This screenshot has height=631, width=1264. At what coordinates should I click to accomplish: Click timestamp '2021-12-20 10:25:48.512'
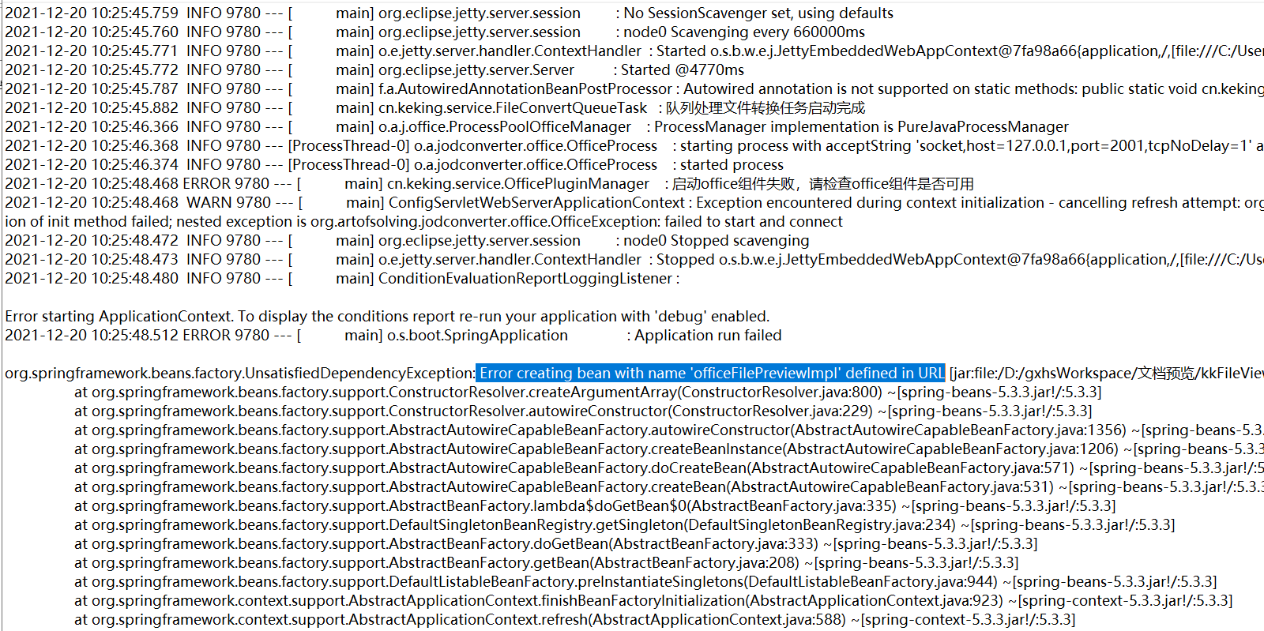[92, 335]
